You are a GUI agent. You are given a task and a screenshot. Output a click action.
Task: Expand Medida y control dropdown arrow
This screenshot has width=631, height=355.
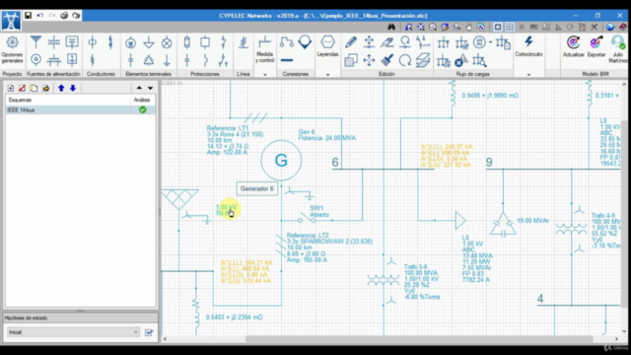pos(265,75)
